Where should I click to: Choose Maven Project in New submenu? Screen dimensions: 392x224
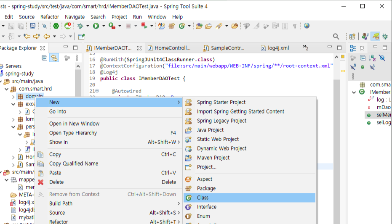(x=250, y=158)
